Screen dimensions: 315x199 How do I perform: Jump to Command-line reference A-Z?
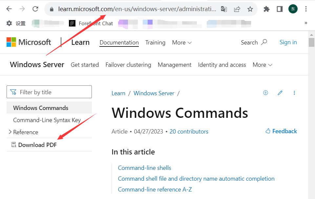pos(155,190)
